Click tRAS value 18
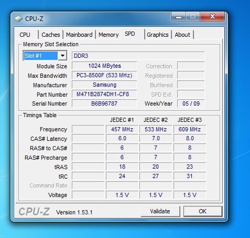The height and width of the screenshot is (238, 250). coord(122,167)
